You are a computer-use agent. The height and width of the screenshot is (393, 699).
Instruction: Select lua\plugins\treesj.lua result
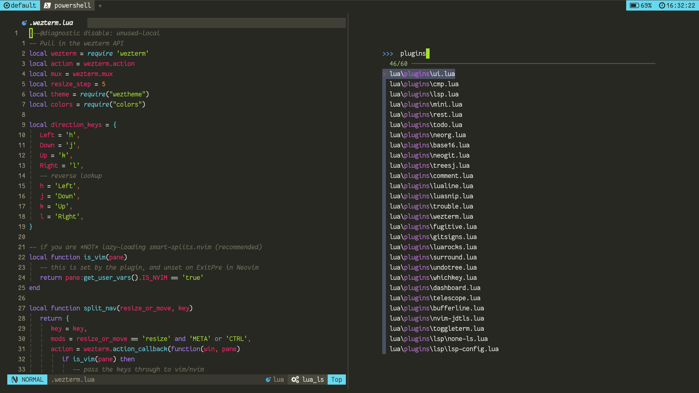430,166
